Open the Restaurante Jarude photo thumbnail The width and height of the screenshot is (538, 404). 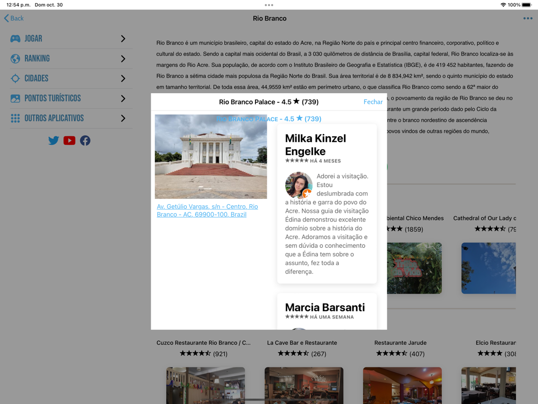pos(402,386)
